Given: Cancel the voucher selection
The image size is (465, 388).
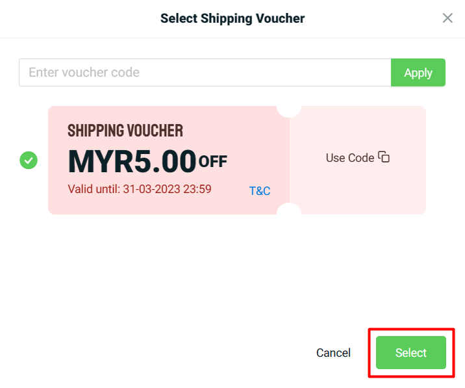Looking at the screenshot, I should point(333,353).
